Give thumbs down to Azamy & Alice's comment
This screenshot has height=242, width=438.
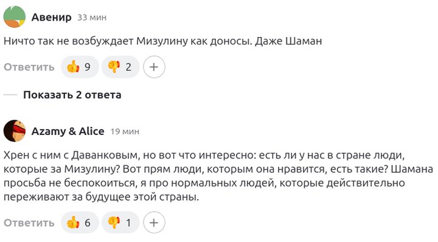[x=120, y=223]
